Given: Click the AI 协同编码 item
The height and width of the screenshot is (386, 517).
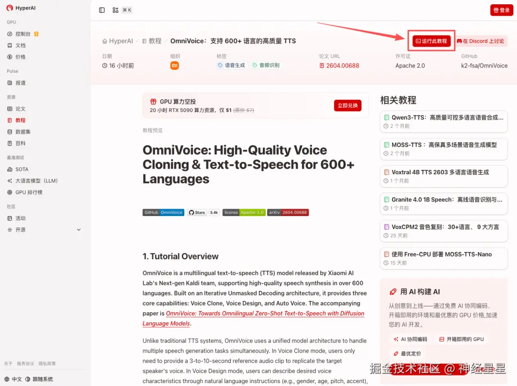Looking at the screenshot, I should (x=410, y=339).
